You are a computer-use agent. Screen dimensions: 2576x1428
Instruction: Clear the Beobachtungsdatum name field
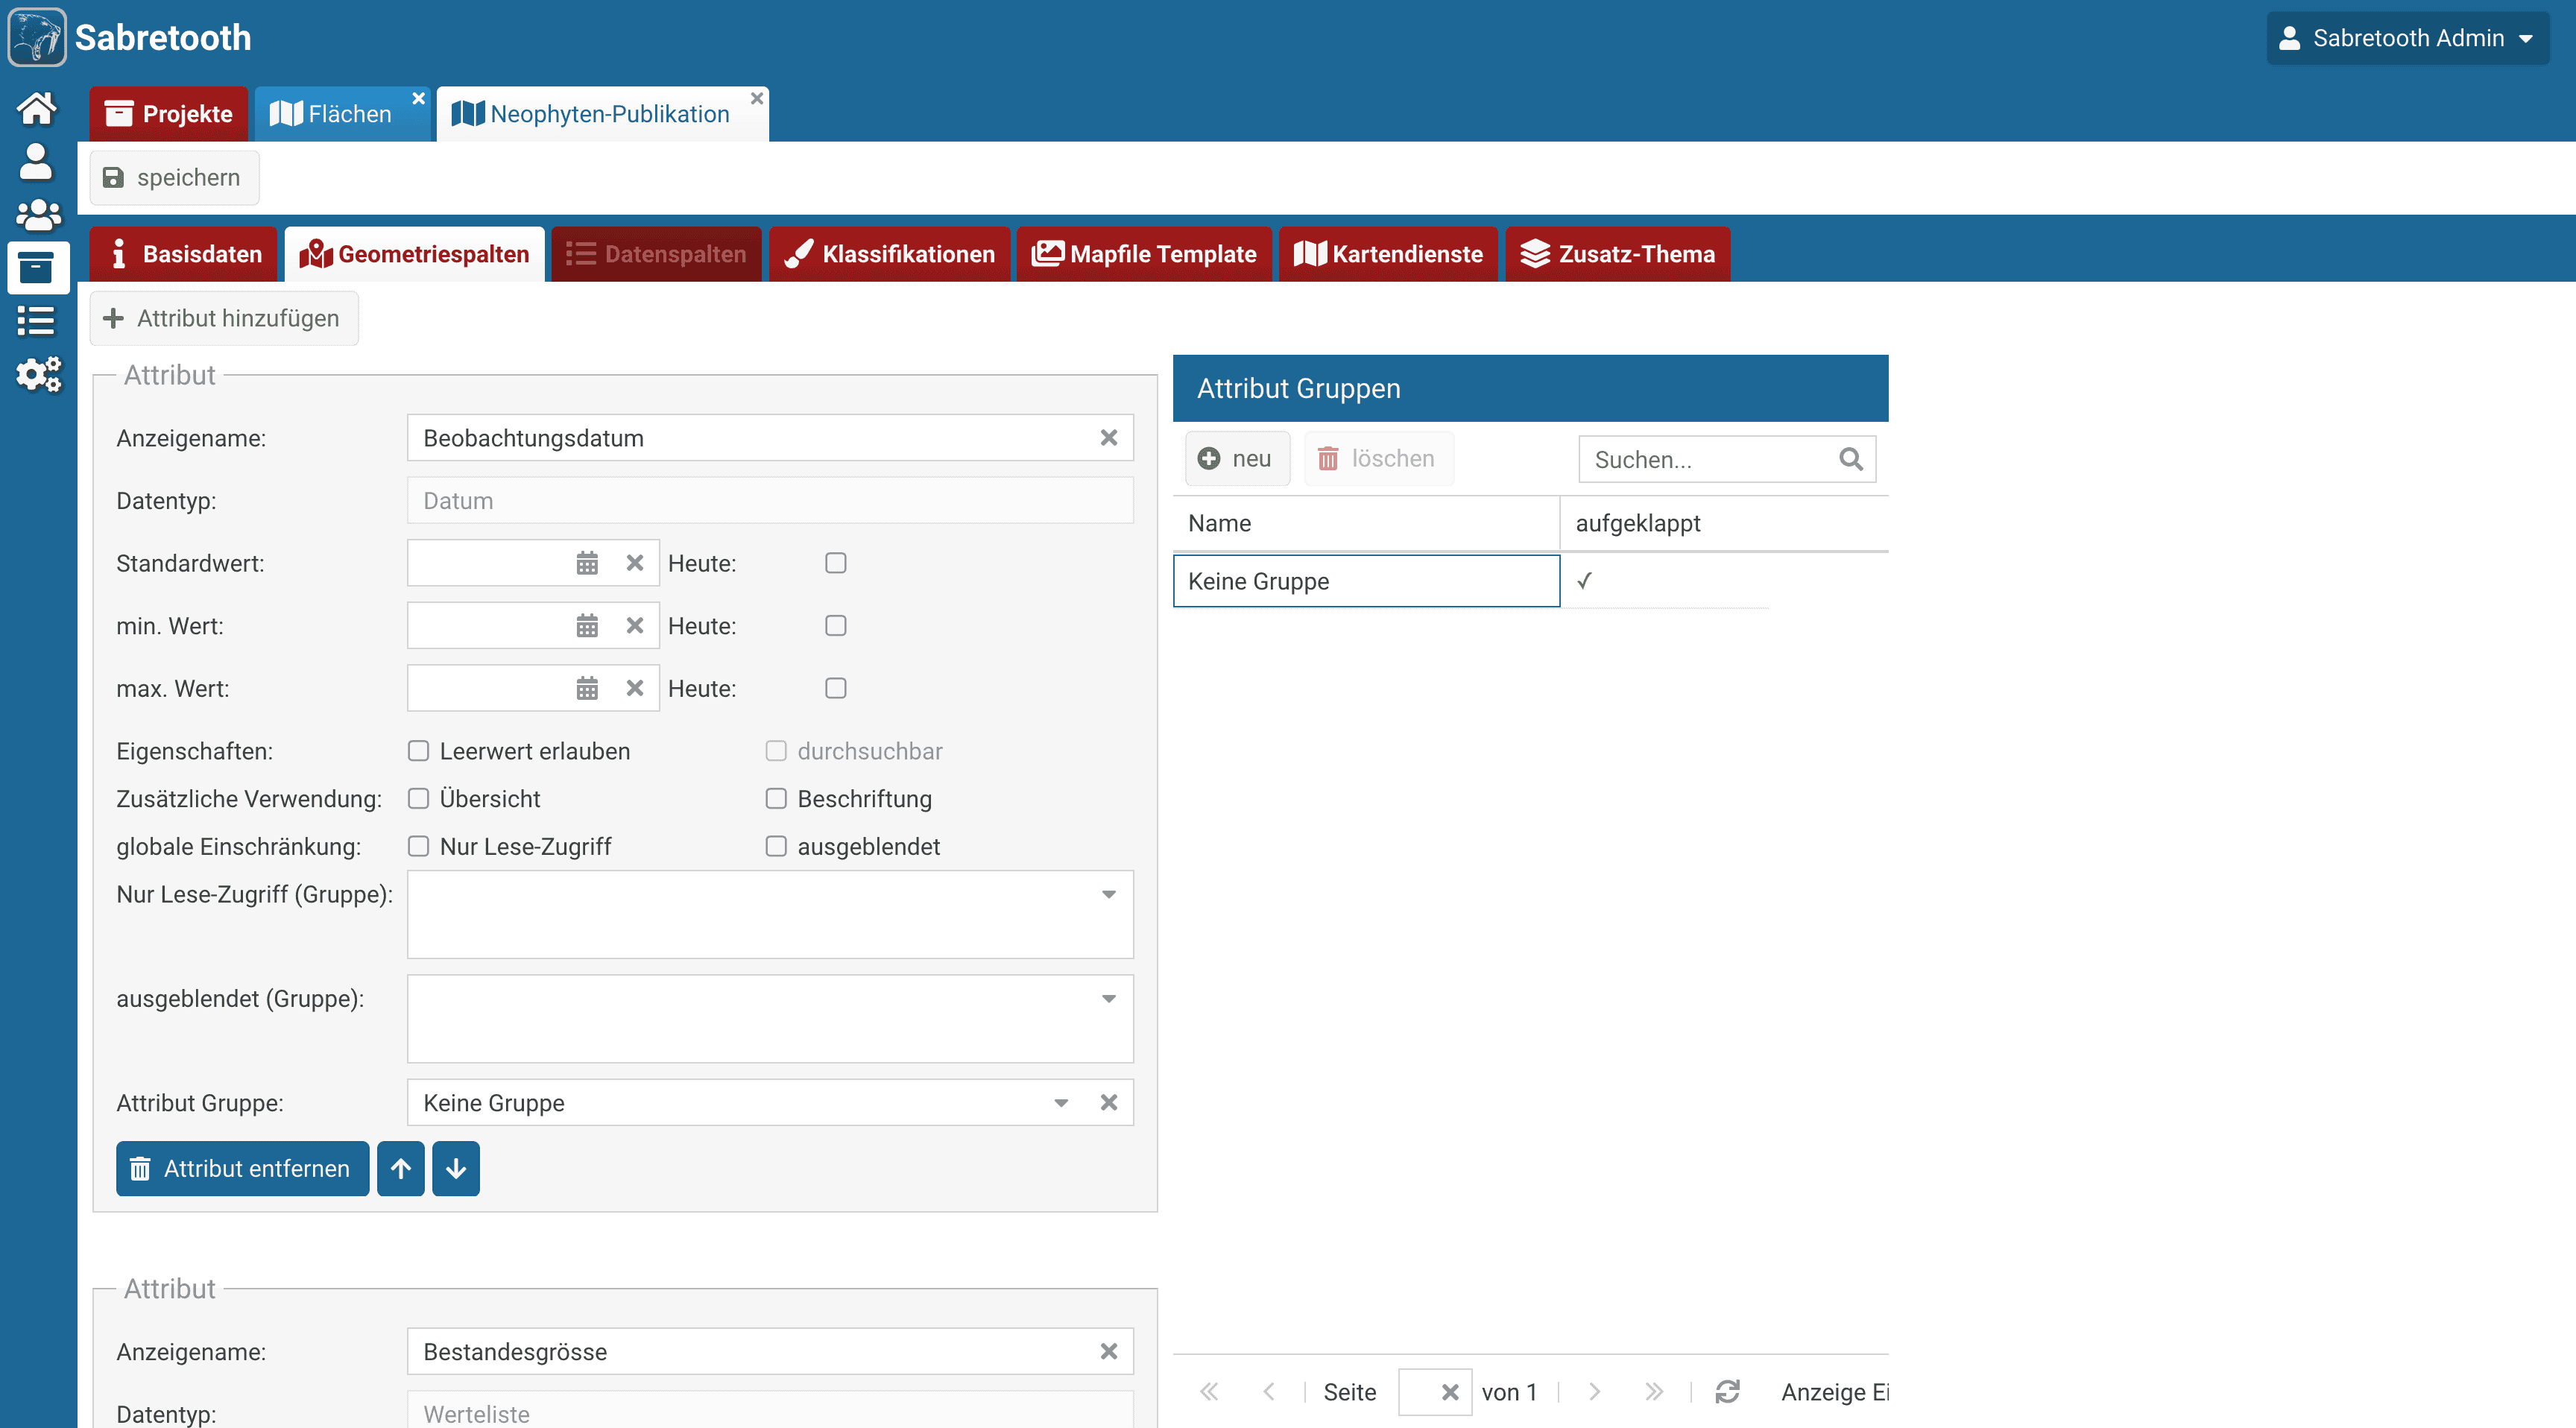(x=1109, y=438)
